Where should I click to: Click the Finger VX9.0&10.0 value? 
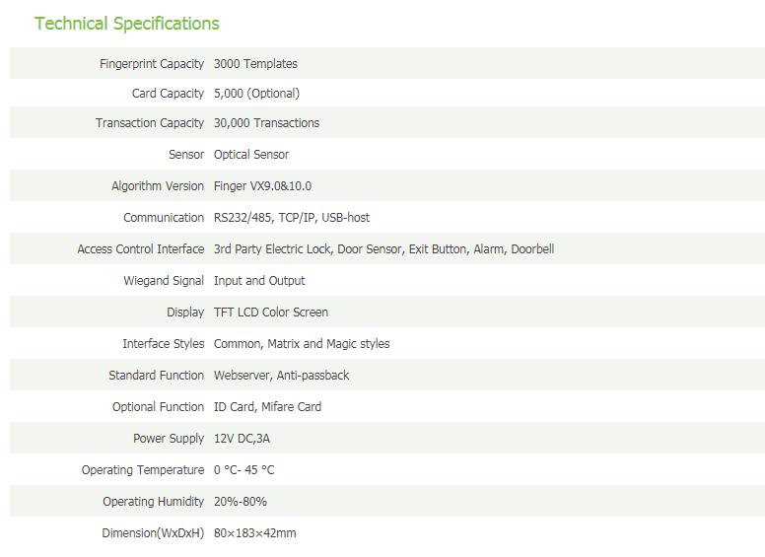coord(262,186)
